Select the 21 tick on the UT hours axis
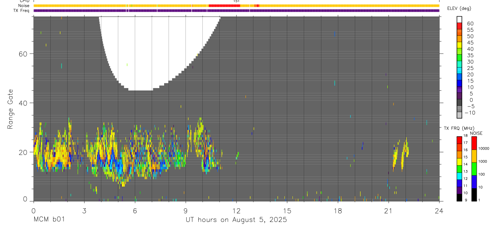The image size is (494, 228). pos(388,210)
